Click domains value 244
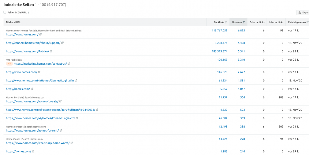Viewport: 309px width, 155px height. point(243,151)
